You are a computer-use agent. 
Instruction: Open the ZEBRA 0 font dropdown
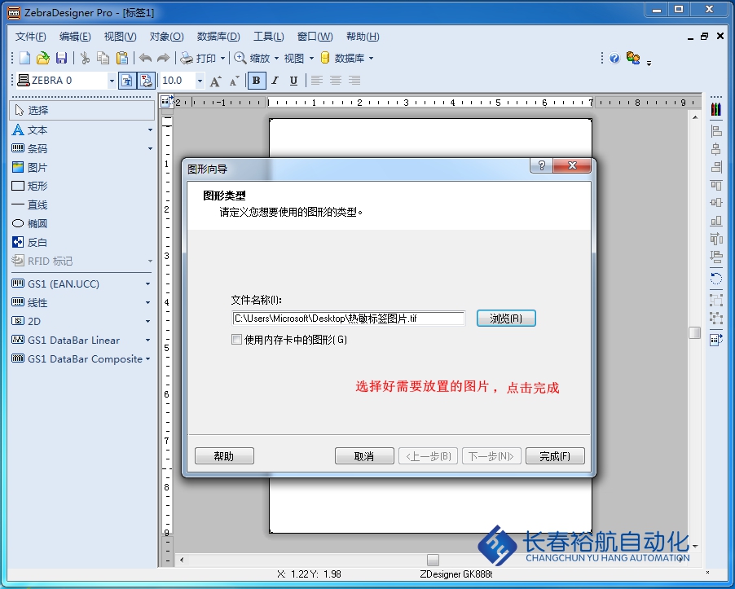pos(112,81)
